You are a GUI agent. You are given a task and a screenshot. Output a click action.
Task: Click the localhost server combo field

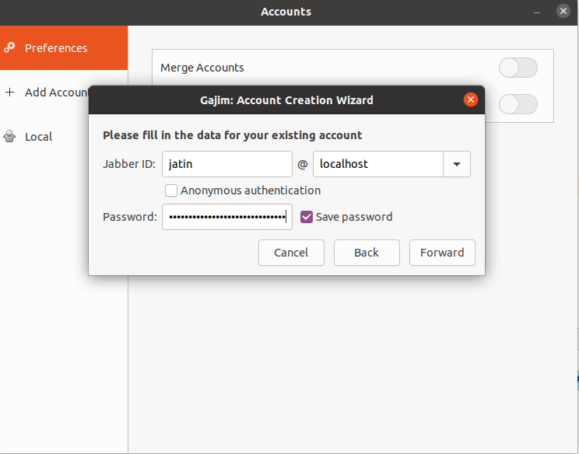click(x=377, y=164)
